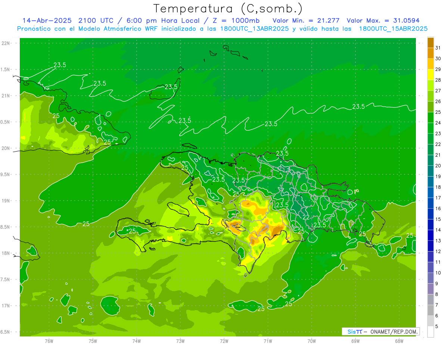Pick the legend swatch between 19 and 20
Screen dimensions: 448x346
(x=430, y=171)
